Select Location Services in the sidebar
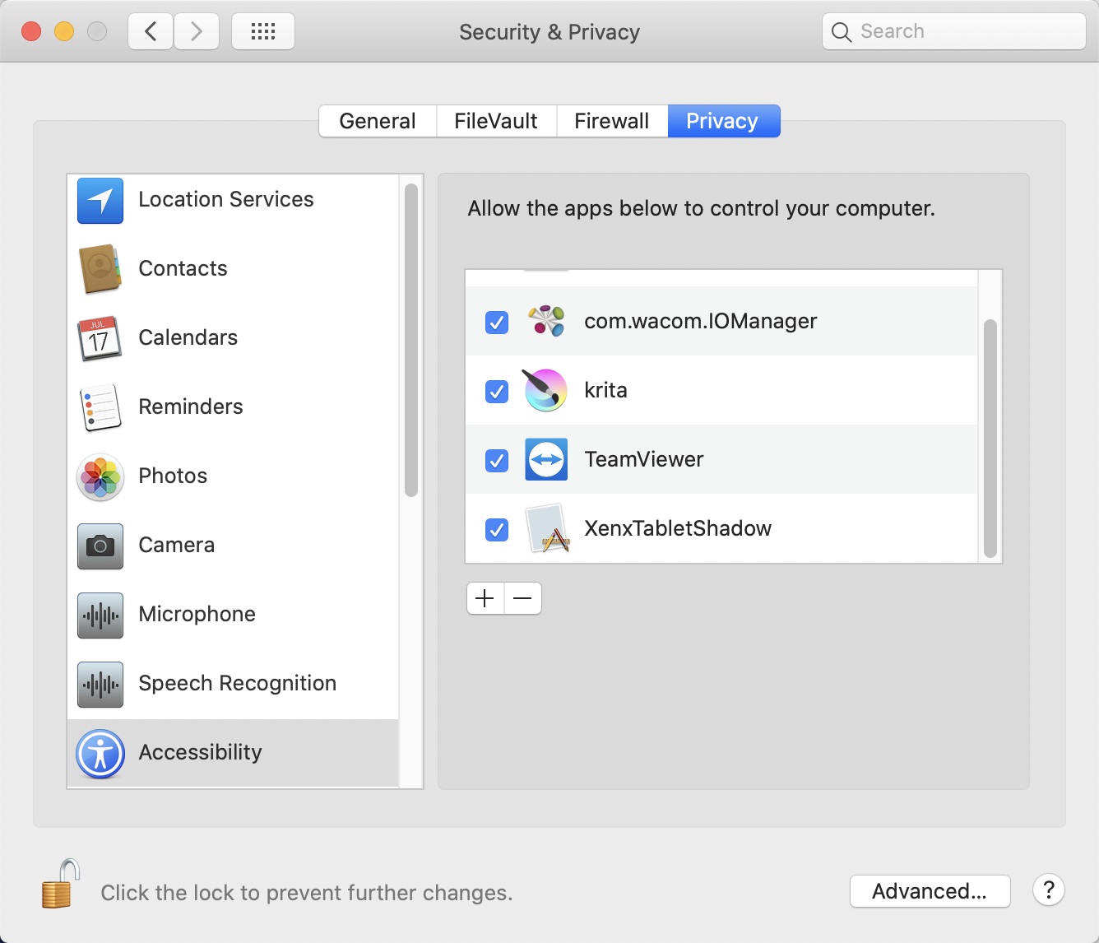 tap(225, 200)
